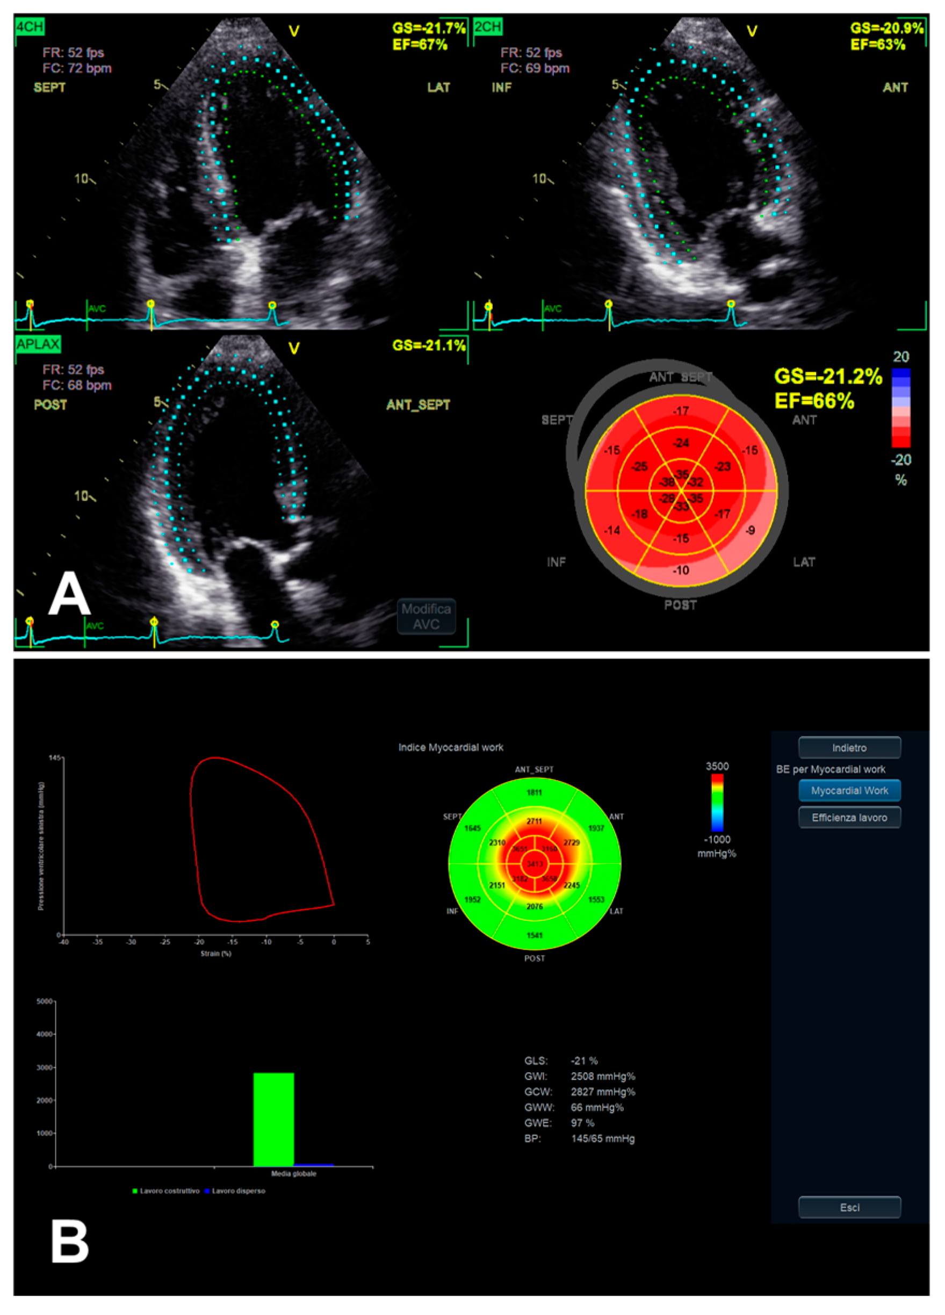Click the V orientation marker in 2CH view
Screen dimensions: 945x1315
(752, 31)
